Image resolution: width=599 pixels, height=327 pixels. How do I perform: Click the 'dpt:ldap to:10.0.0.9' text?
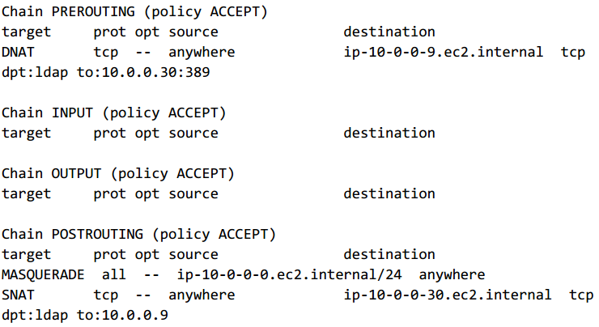pyautogui.click(x=84, y=315)
